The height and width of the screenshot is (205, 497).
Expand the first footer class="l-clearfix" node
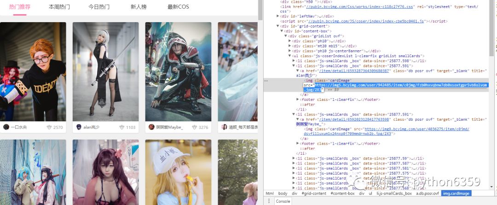(x=297, y=100)
